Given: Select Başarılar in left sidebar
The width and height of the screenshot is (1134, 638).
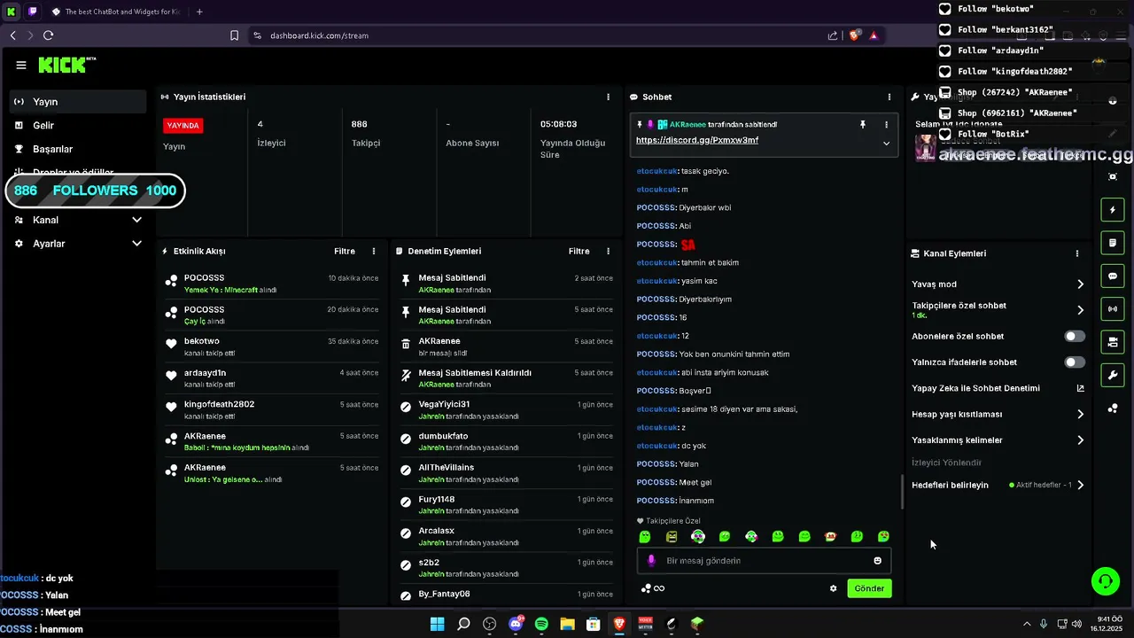Looking at the screenshot, I should click(78, 149).
